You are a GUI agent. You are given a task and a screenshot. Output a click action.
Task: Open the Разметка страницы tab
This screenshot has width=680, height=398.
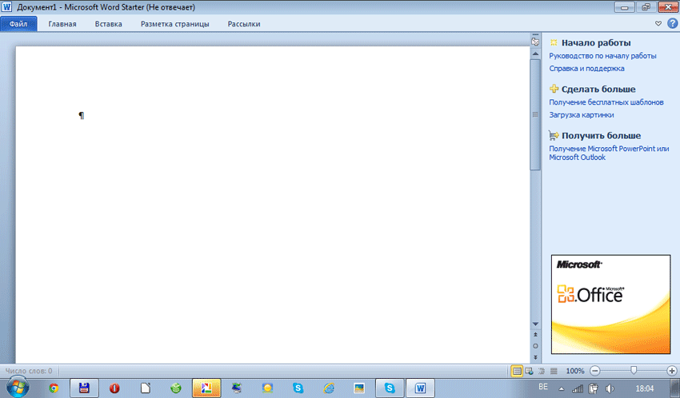point(174,24)
